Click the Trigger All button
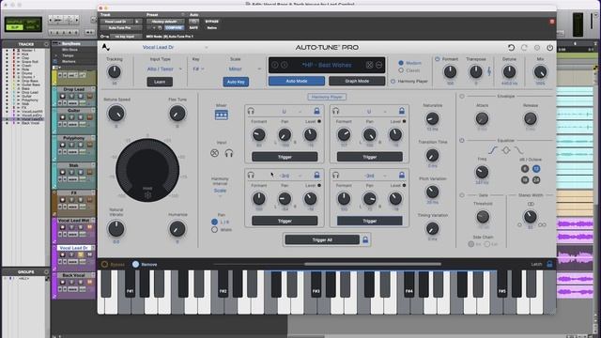 click(x=322, y=240)
